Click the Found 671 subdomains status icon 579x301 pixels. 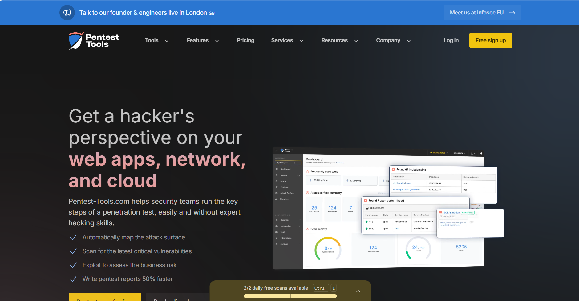pos(393,169)
